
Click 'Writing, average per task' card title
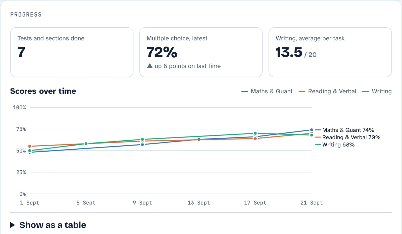(310, 38)
